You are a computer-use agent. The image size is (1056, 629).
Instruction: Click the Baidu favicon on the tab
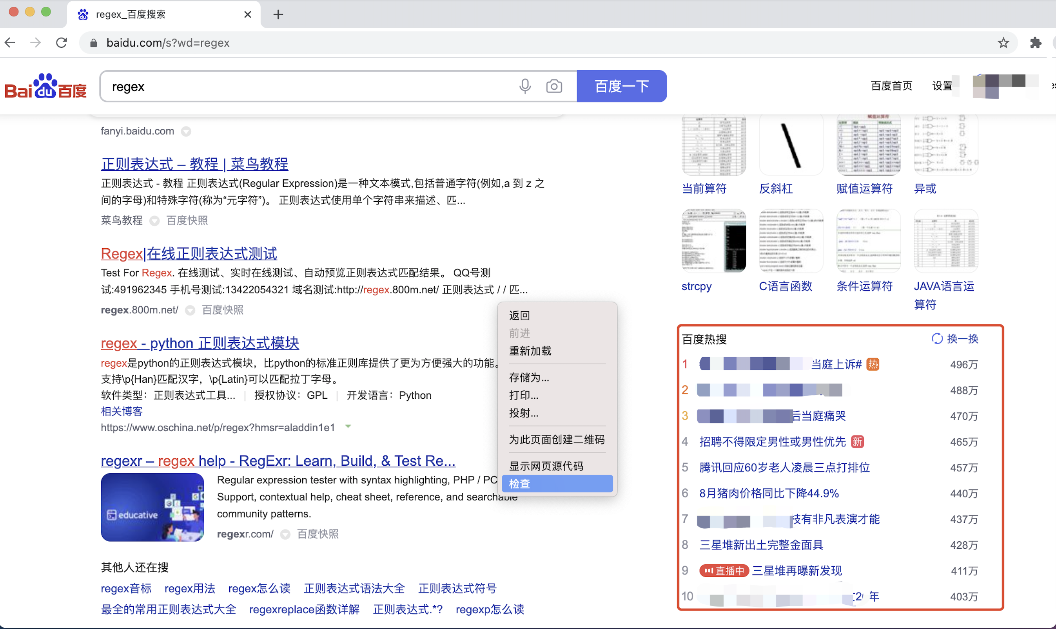(83, 14)
